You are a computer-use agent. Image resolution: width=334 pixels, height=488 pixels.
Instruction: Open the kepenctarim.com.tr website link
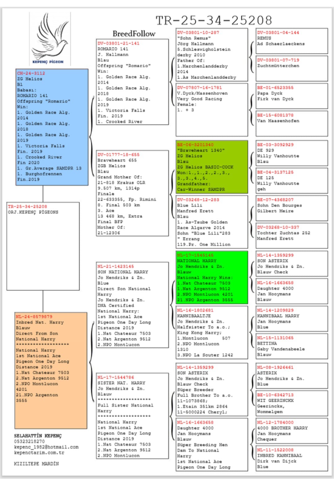[39, 453]
